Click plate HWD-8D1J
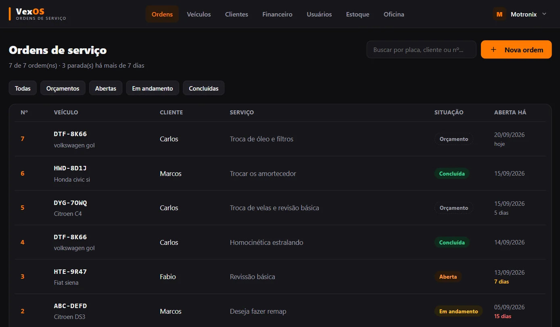 click(x=71, y=168)
